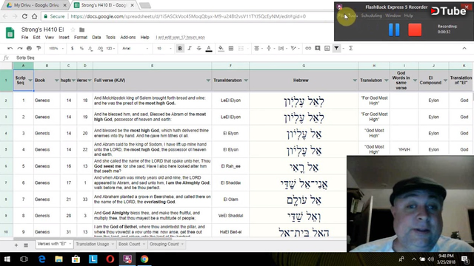Open the Edit menu
Image resolution: width=474 pixels, height=266 pixels.
coord(36,38)
